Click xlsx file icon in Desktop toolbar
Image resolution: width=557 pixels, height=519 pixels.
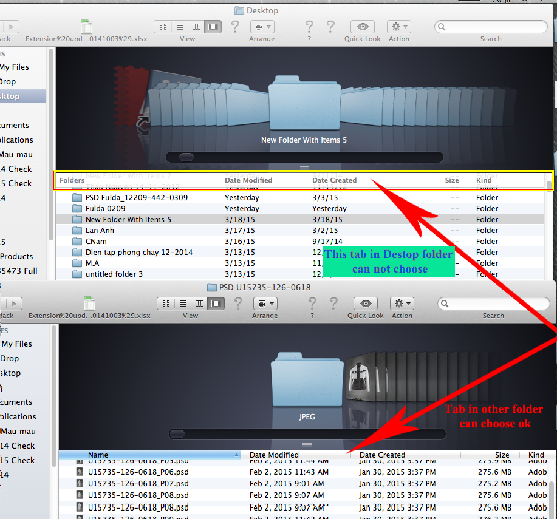[86, 27]
